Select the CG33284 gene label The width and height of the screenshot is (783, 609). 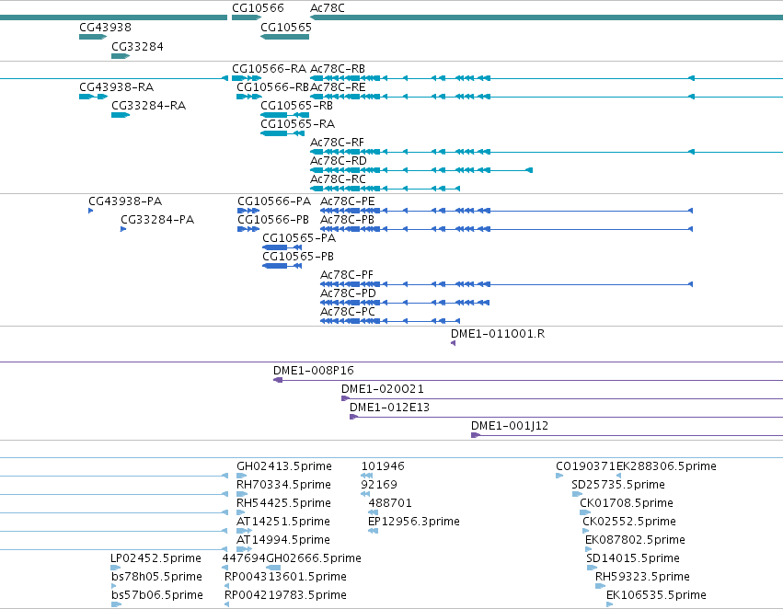(137, 46)
